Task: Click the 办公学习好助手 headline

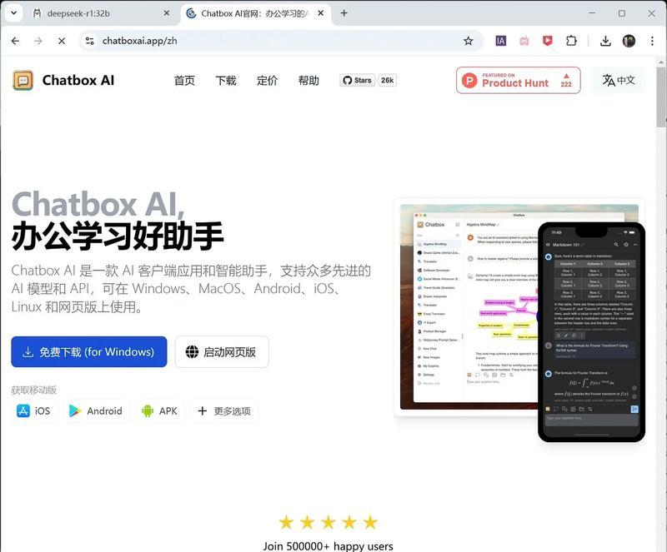Action: [x=118, y=236]
